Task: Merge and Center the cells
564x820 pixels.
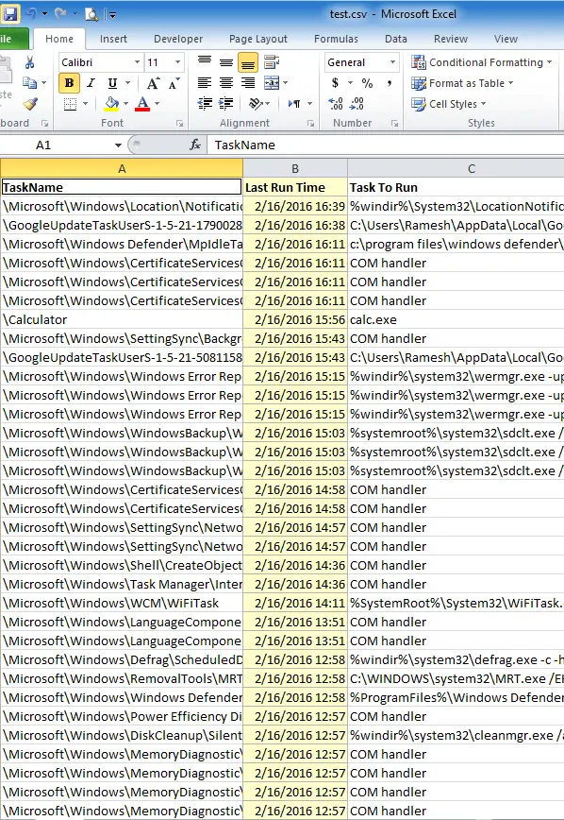Action: 272,83
